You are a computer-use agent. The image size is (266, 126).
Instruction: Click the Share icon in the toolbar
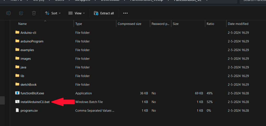[x=21, y=13]
